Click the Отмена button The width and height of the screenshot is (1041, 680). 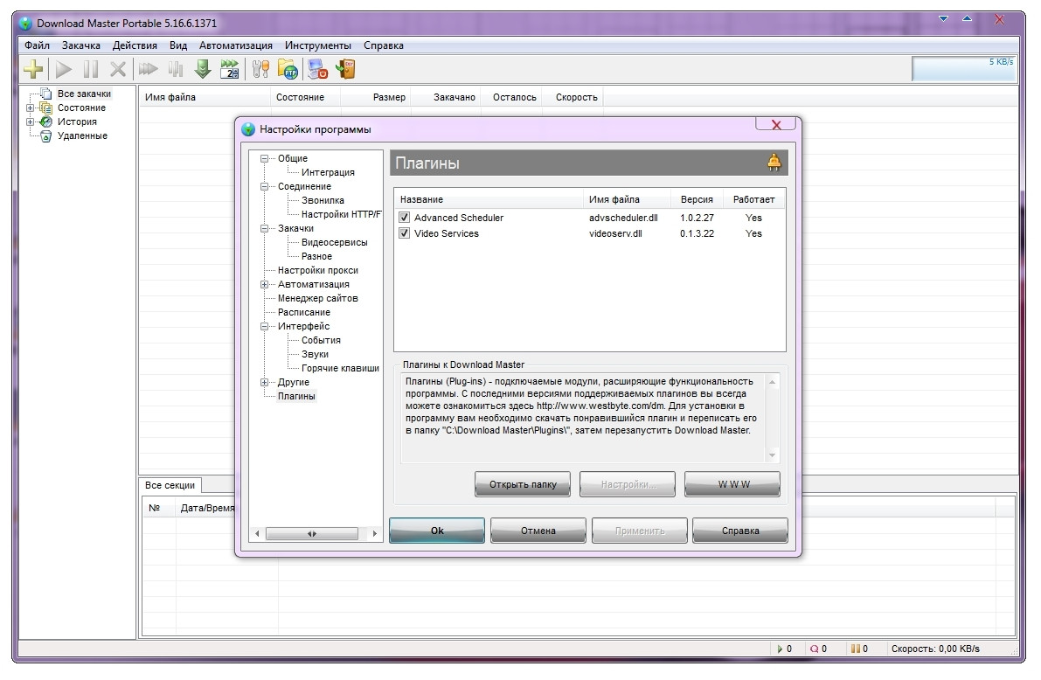[x=538, y=531]
